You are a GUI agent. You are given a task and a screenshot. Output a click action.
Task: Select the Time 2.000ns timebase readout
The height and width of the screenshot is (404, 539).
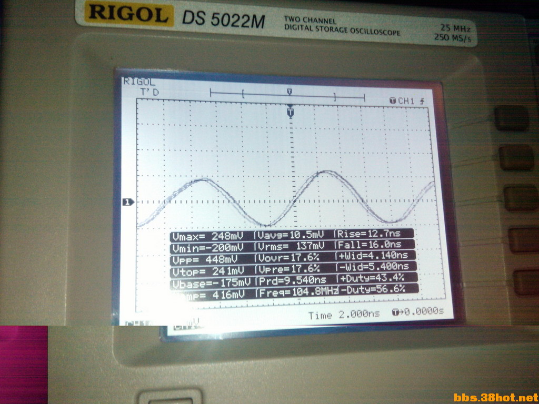pyautogui.click(x=344, y=315)
